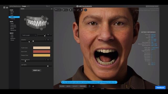Click the blue grooms in development notice banner
Screen dimensions: 168x94
coord(89,82)
